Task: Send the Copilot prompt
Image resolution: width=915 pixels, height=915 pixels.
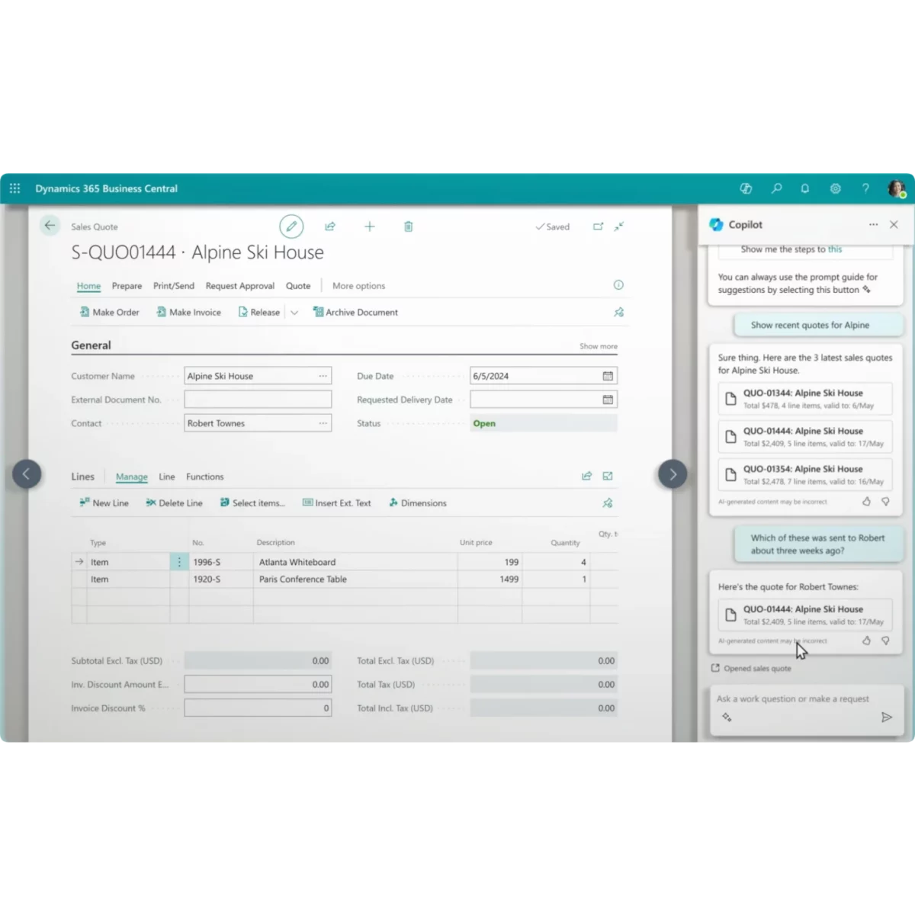Action: pos(886,717)
